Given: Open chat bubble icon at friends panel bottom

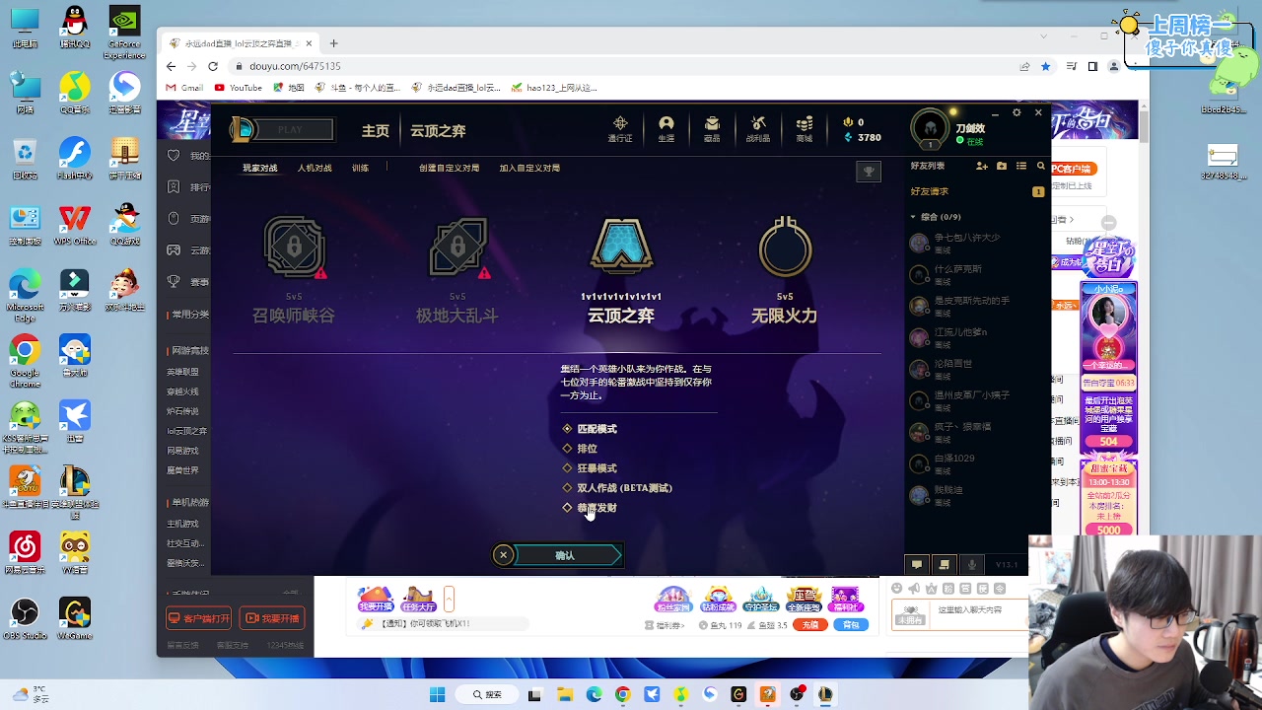Looking at the screenshot, I should pyautogui.click(x=917, y=565).
